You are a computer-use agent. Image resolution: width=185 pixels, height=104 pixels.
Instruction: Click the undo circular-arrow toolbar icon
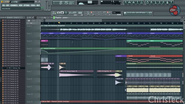147,3
